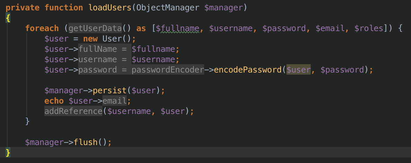The image size is (411, 163).
Task: Click the loadUsers function name
Action: point(110,7)
